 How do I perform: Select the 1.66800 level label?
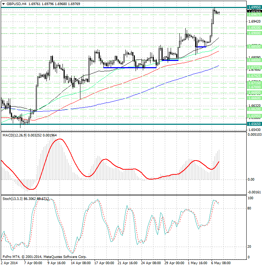click(x=254, y=93)
